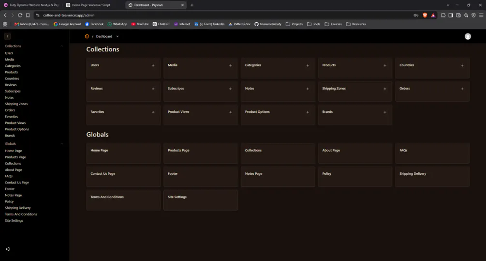Image resolution: width=486 pixels, height=261 pixels.
Task: Add a new Product with plus icon
Action: [384, 65]
